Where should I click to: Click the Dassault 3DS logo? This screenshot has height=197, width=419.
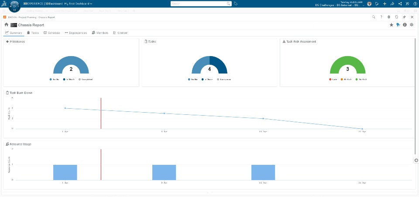coord(4,4)
